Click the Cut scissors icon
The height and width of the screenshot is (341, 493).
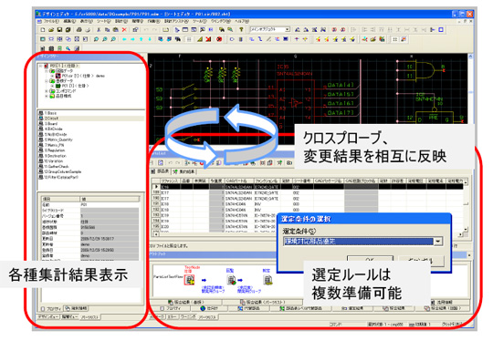pos(99,30)
